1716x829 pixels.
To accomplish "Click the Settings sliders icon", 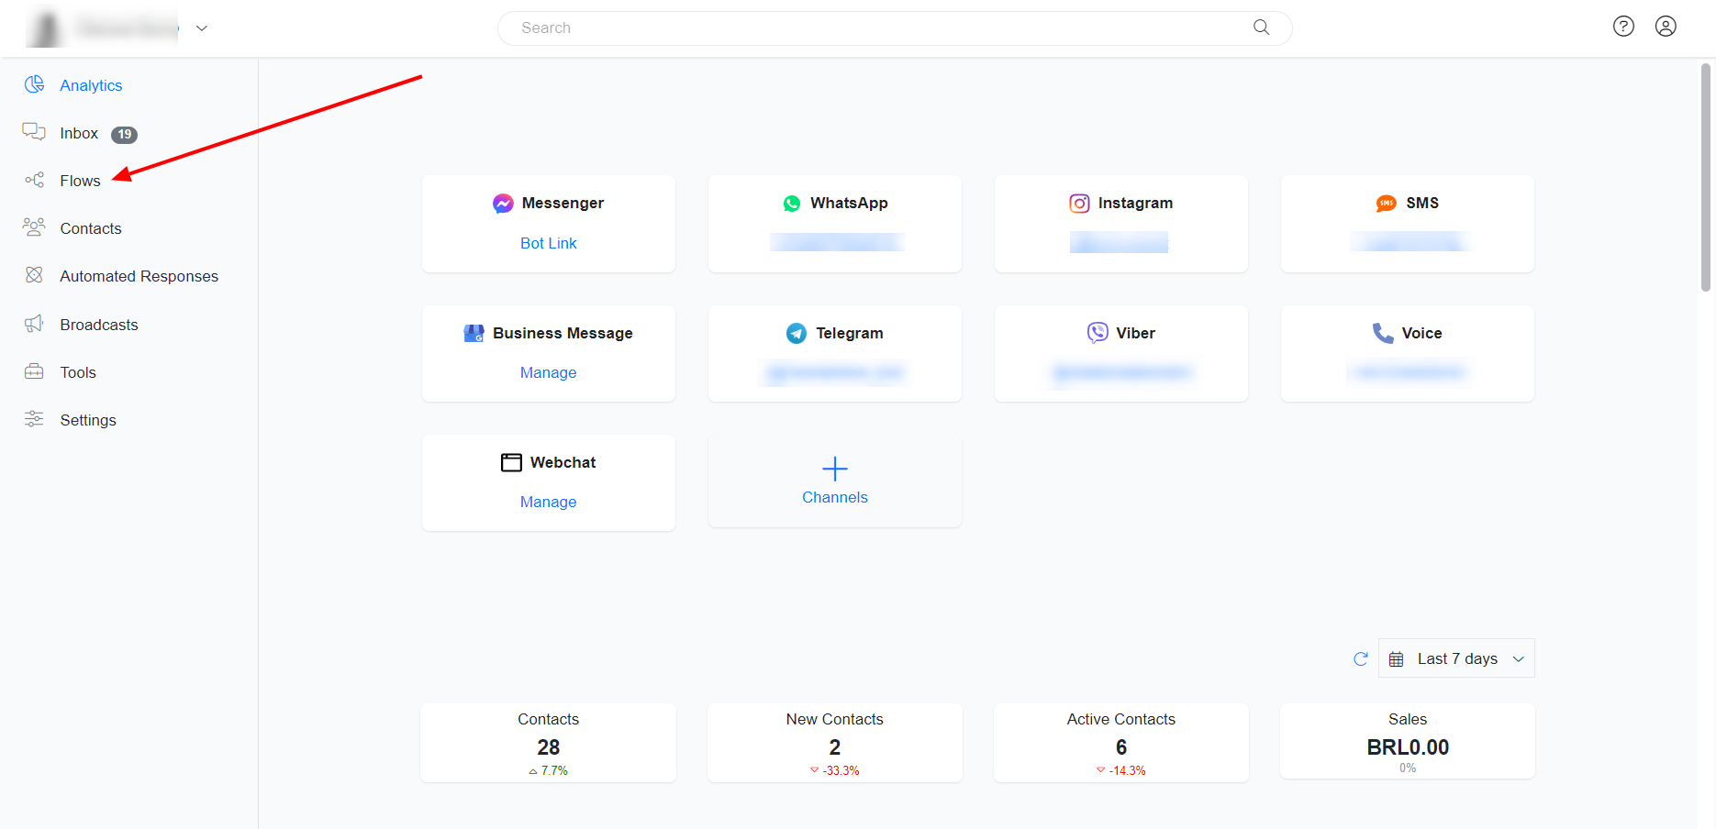I will tap(34, 419).
